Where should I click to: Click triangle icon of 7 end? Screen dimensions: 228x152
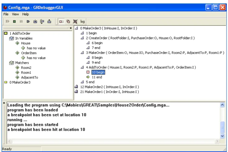point(88,48)
